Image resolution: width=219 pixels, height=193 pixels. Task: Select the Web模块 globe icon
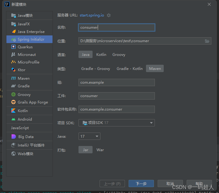13,154
